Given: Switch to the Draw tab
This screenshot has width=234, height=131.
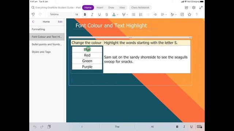Looking at the screenshot, I should [111, 8].
